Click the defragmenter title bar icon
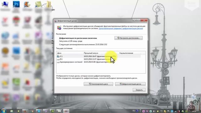The height and width of the screenshot is (113, 201). (x=56, y=21)
